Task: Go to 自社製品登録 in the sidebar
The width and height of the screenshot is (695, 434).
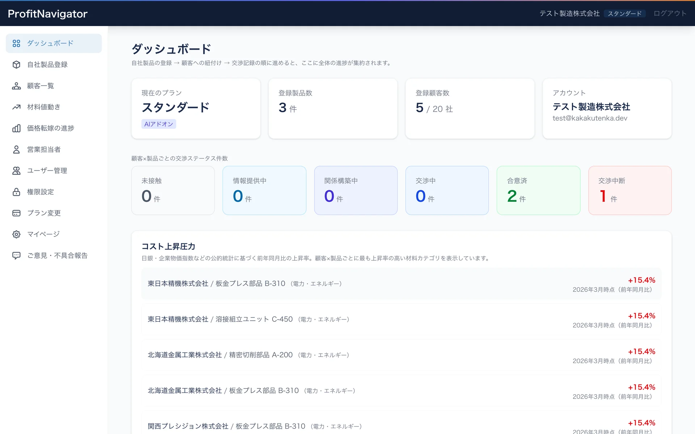Action: [54, 65]
